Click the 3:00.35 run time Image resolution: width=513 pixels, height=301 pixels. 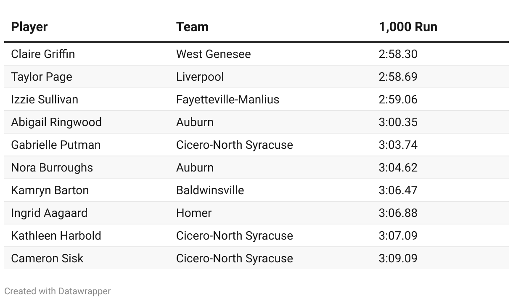coord(398,122)
